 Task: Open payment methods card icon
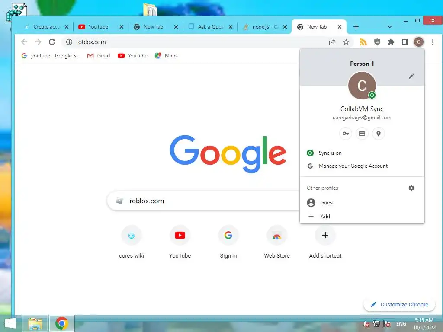[362, 134]
